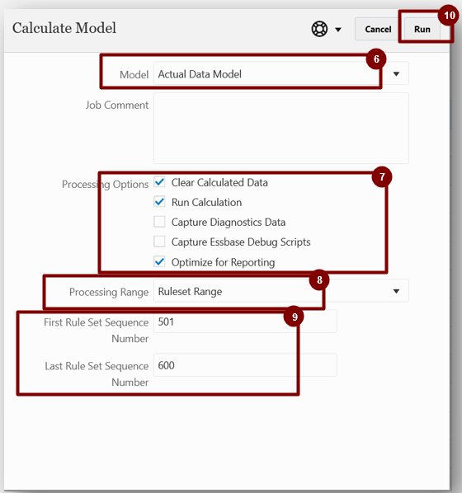Click the Capture Diagnostics Data label

click(x=229, y=223)
